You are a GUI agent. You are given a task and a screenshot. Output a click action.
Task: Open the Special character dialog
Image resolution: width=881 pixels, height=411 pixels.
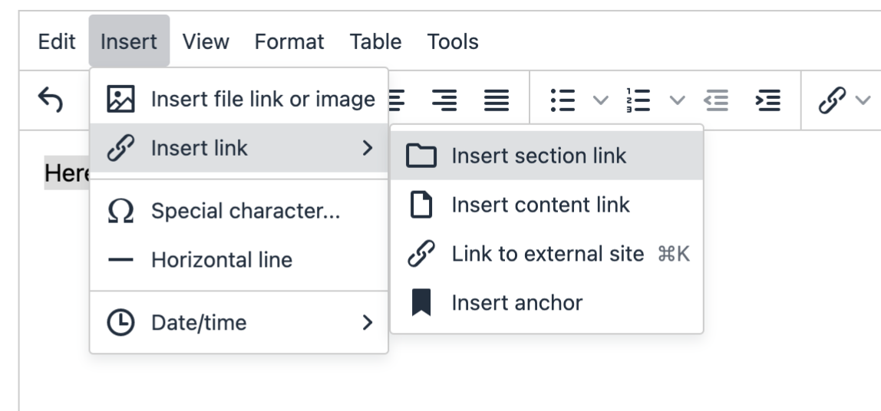pyautogui.click(x=245, y=211)
